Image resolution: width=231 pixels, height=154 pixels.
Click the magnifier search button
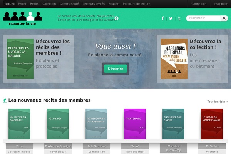point(224,18)
